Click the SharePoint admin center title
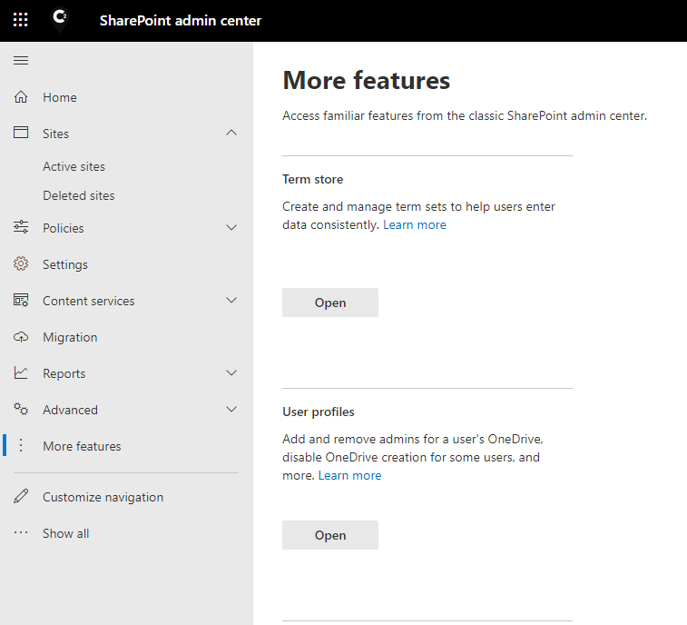Viewport: 687px width, 625px height. click(x=181, y=21)
